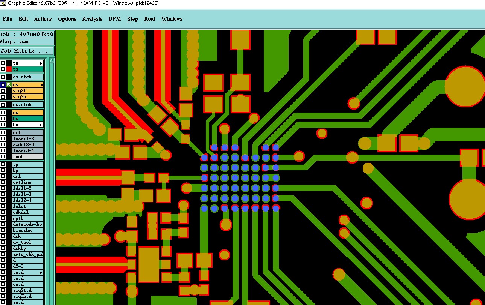Screen dimensions: 485x305
Task: Open the Options menu
Action: pos(67,19)
